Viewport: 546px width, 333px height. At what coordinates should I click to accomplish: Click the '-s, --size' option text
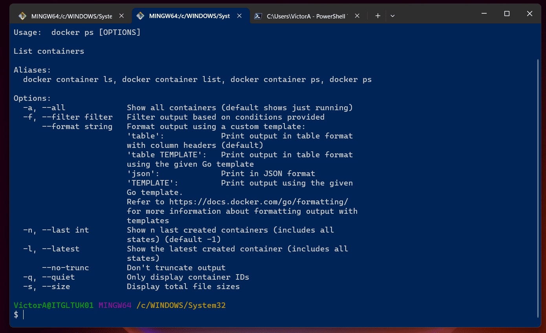tap(46, 286)
